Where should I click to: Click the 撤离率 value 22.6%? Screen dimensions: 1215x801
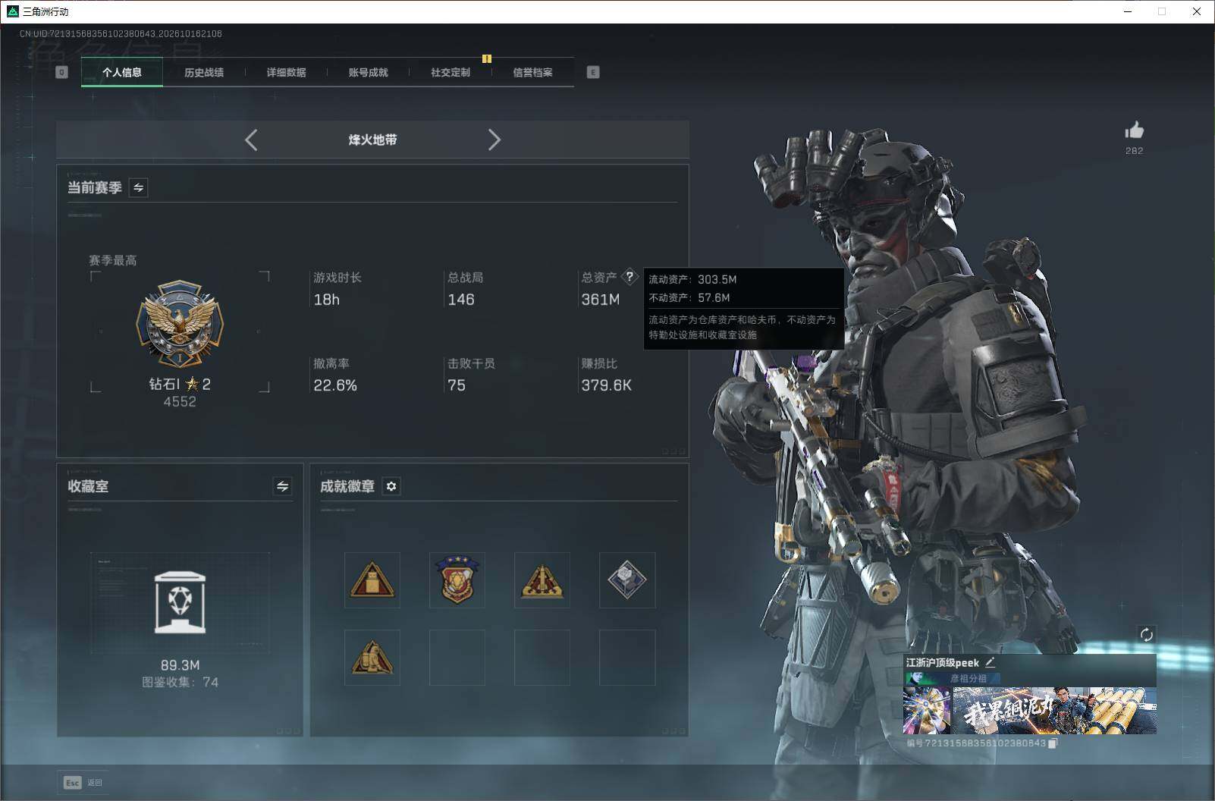tap(335, 385)
